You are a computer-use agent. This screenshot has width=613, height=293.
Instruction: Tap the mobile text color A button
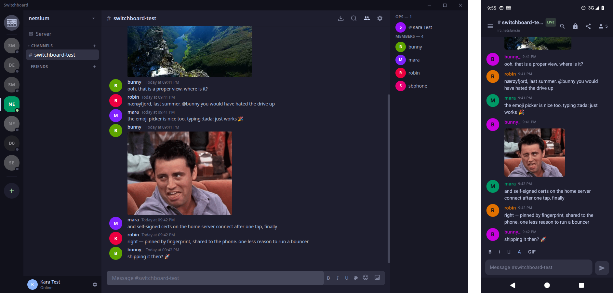coord(519,252)
